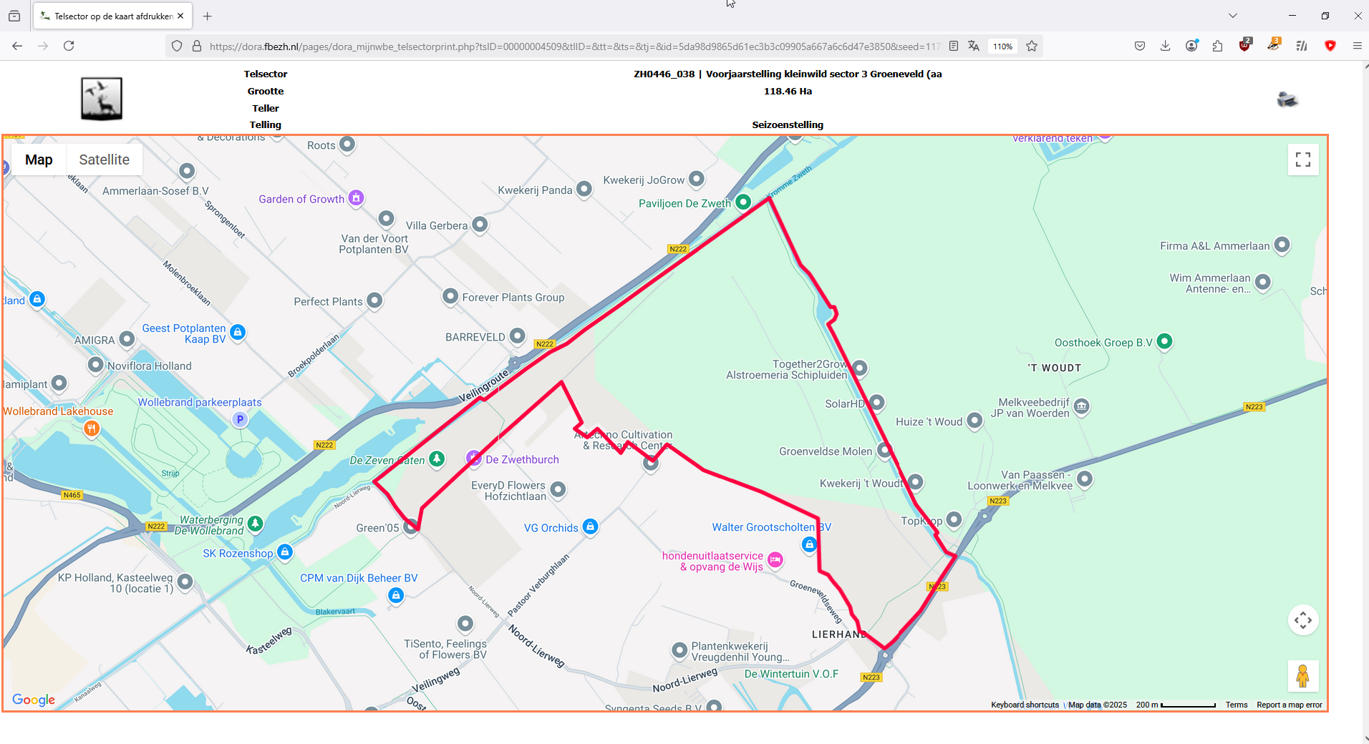Select the Garden of Growth marker
This screenshot has width=1369, height=744.
[x=356, y=197]
